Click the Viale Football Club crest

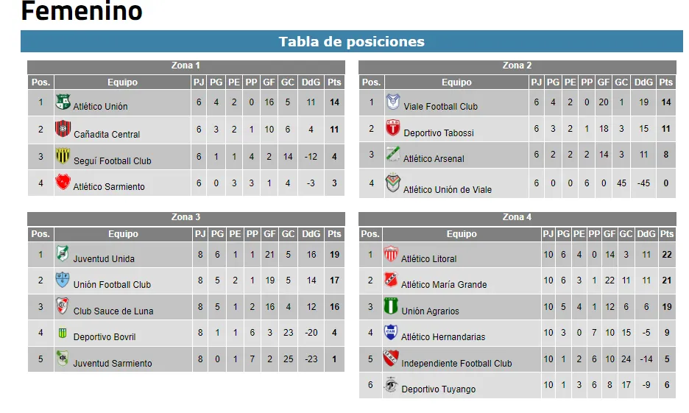click(x=394, y=102)
